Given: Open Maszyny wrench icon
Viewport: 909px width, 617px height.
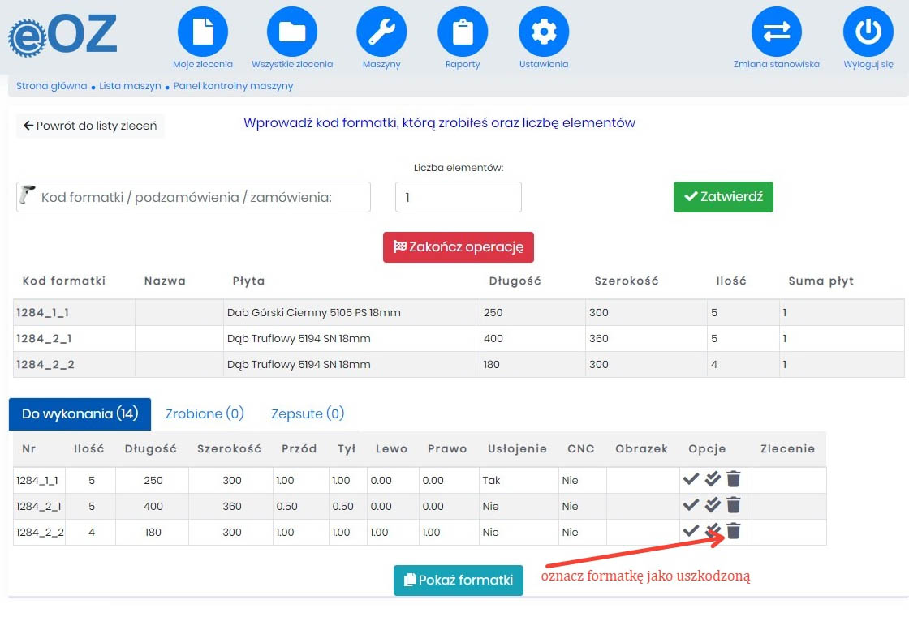Looking at the screenshot, I should 381,32.
